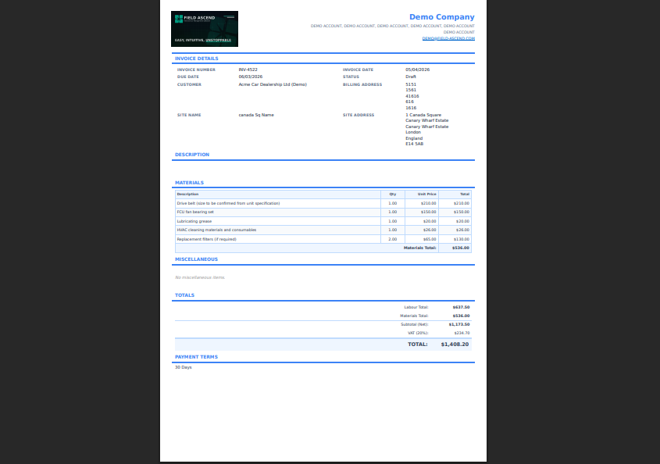This screenshot has height=464, width=660.
Task: Select the Replacement filters quantity 2.00
Action: [392, 239]
